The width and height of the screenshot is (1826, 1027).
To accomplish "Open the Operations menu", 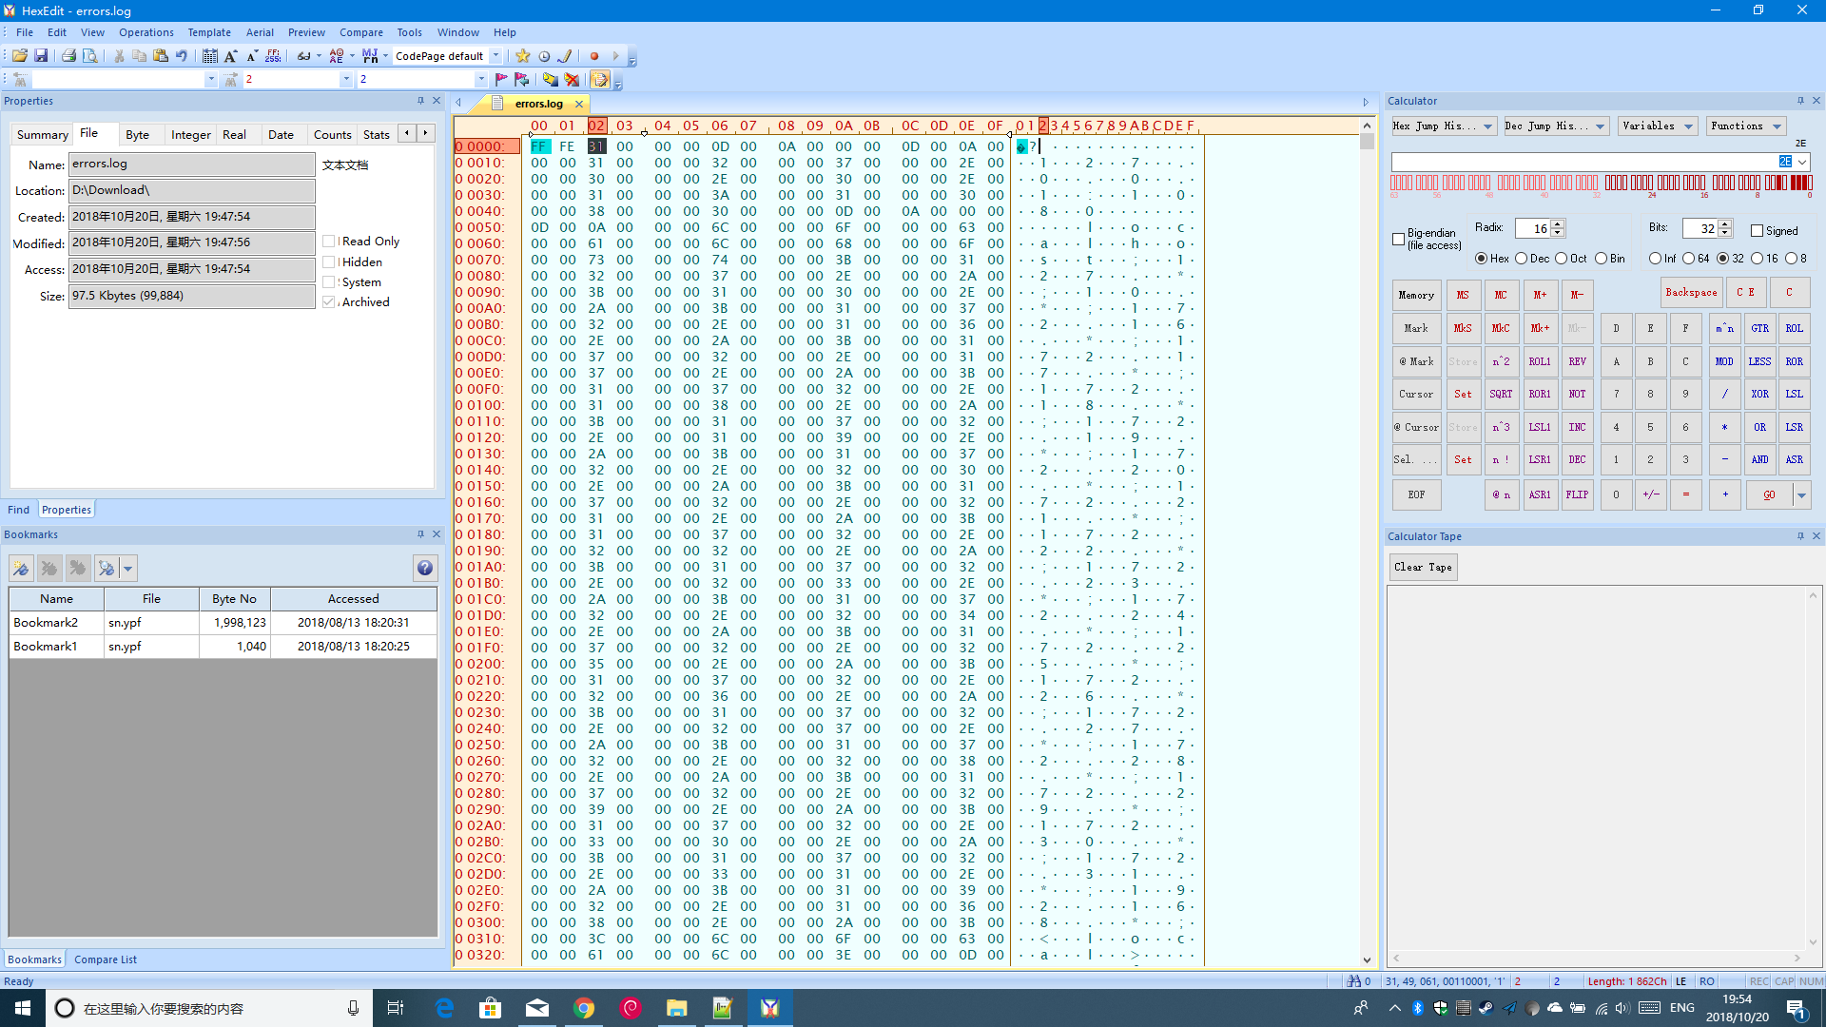I will (x=146, y=31).
